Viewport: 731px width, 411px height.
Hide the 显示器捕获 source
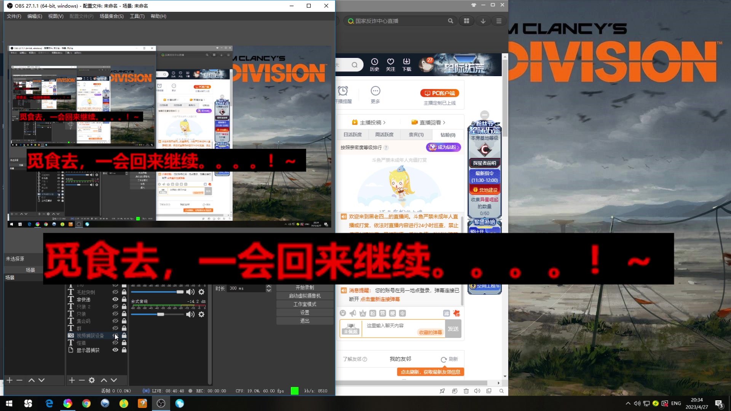(115, 350)
